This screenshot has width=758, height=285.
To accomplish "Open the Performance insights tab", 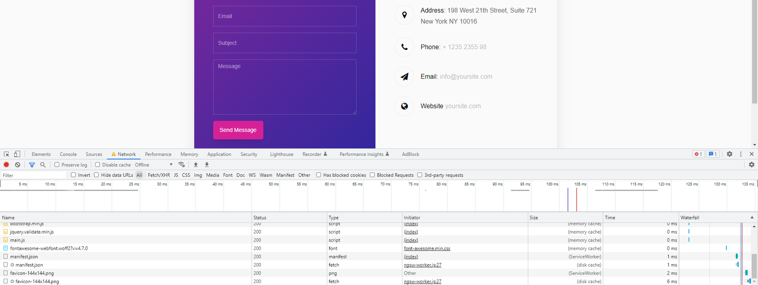I will click(364, 154).
